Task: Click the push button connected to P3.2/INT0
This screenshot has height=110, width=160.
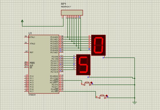Action: [87, 84]
